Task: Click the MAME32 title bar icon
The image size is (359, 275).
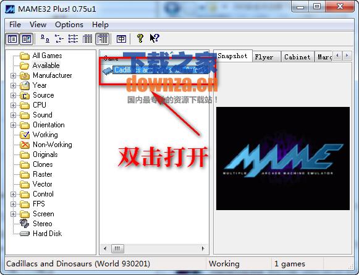Action: [10, 9]
